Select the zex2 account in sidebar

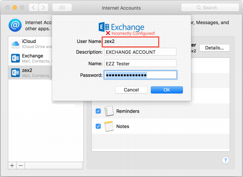tap(30, 73)
